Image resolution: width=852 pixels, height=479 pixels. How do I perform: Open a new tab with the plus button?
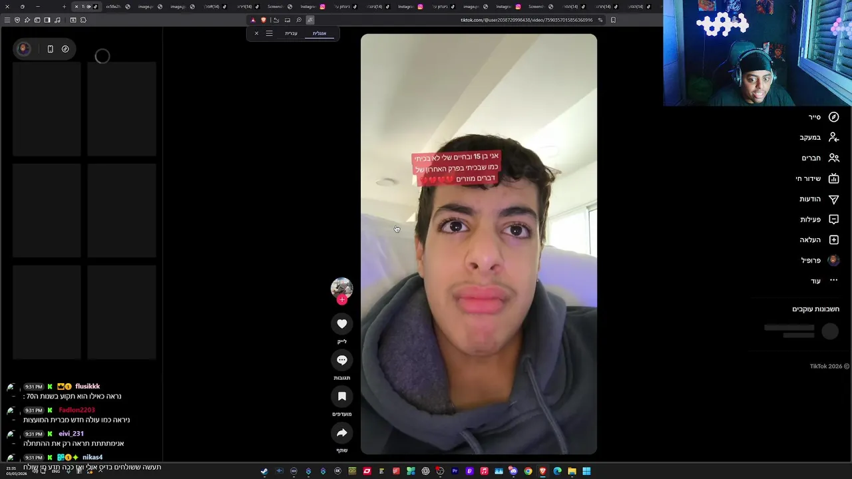[x=64, y=7]
